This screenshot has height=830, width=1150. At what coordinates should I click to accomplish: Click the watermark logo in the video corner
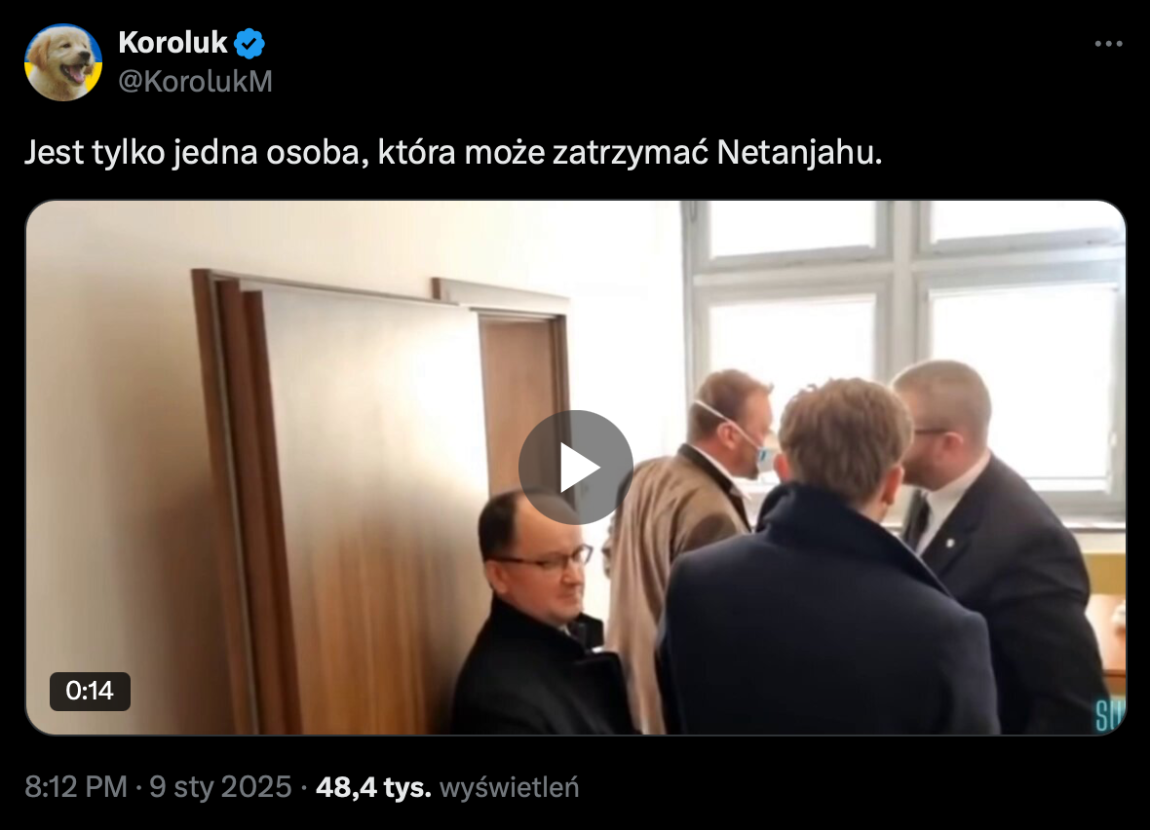coord(1111,716)
